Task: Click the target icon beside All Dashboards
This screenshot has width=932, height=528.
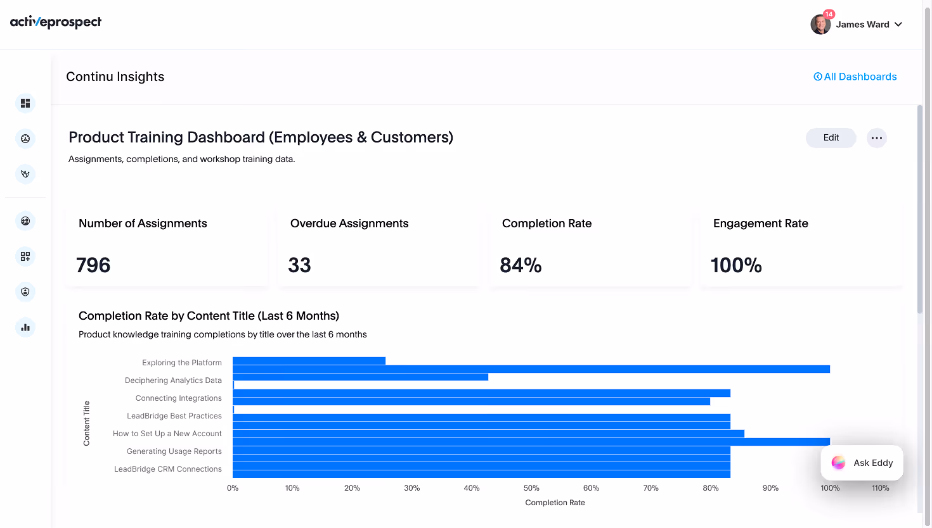Action: [818, 76]
